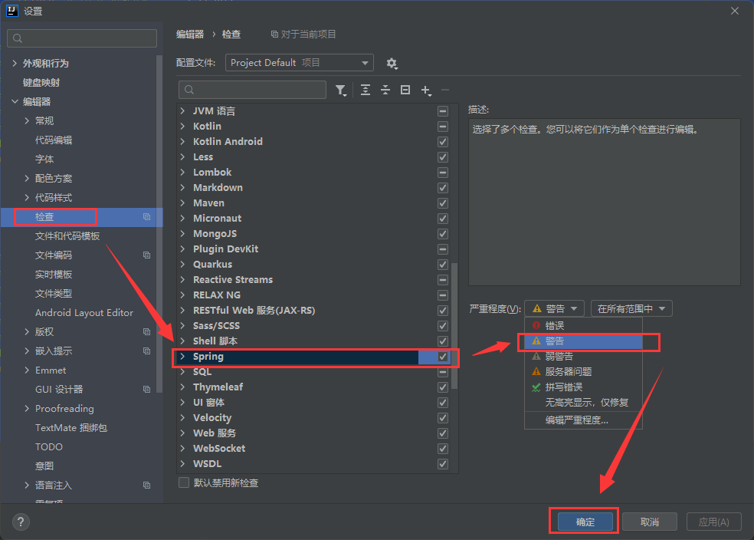Screen dimensions: 754x540
Task: Click the expand all inspections icon
Action: [366, 90]
